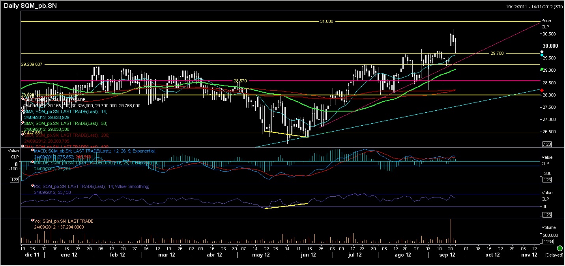The height and width of the screenshot is (266, 565).
Task: Click the Volume axis title
Action: pos(548,227)
